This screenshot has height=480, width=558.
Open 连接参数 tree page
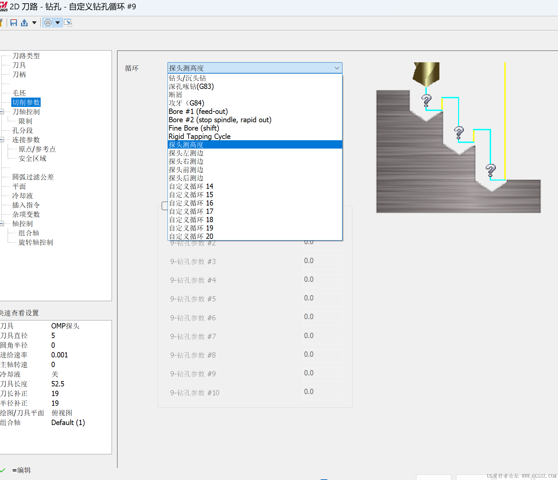coord(26,140)
